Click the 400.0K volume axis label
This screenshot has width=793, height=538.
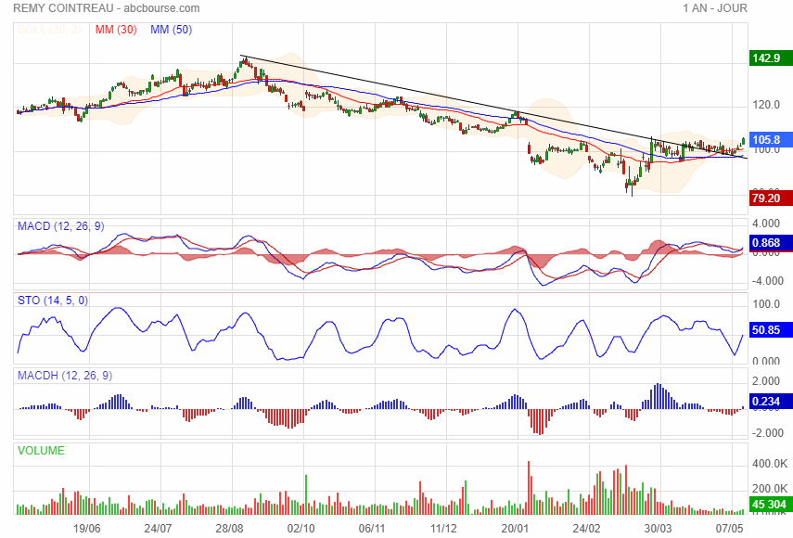[x=770, y=463]
